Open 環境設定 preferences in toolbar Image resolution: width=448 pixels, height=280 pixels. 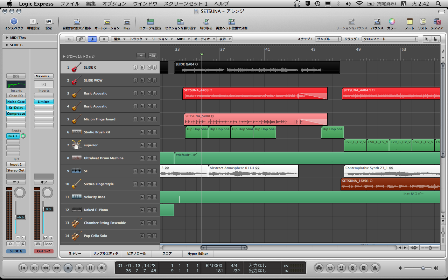coord(33,22)
